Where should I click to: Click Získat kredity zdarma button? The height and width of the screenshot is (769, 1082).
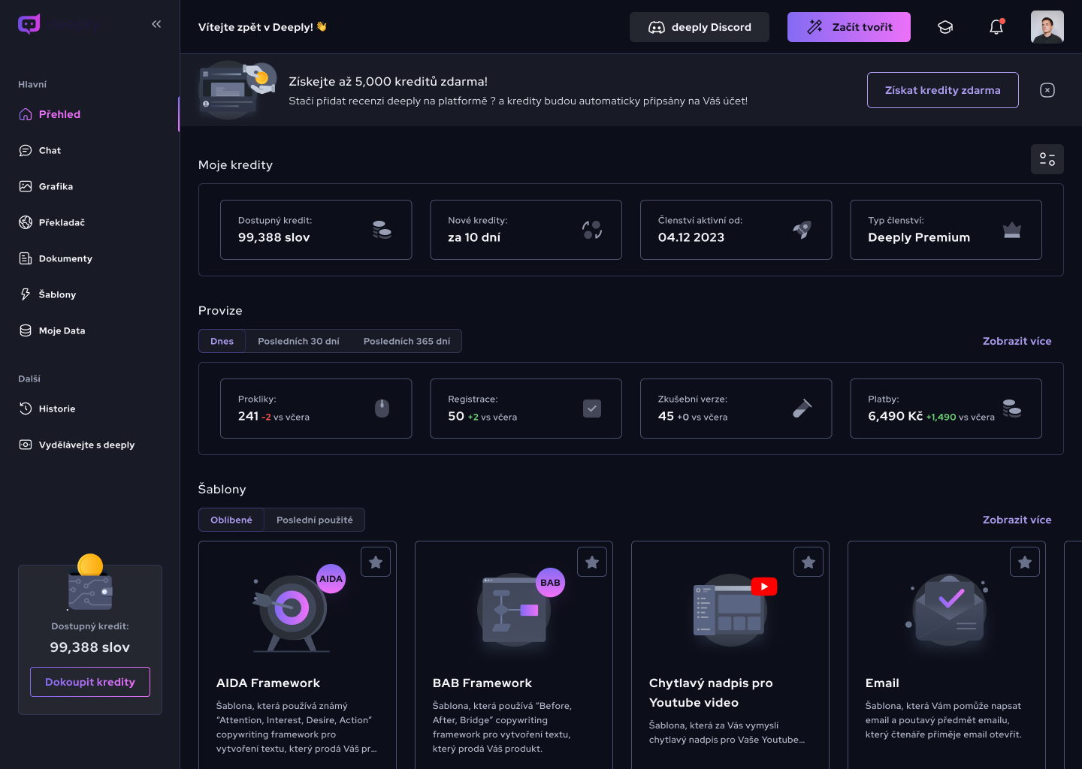pyautogui.click(x=942, y=90)
